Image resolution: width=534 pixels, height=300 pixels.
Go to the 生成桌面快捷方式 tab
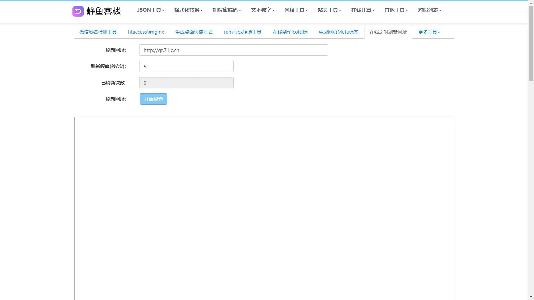[194, 32]
